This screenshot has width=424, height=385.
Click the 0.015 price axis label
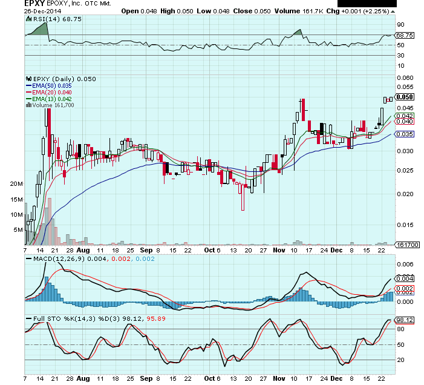pyautogui.click(x=405, y=225)
